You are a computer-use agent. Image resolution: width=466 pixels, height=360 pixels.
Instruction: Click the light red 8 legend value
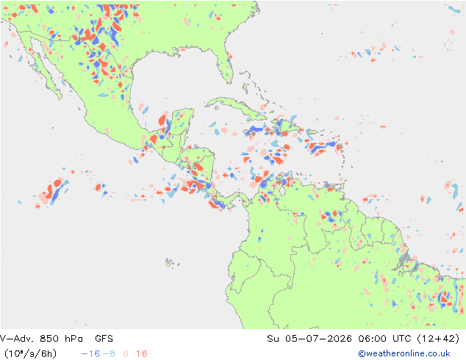pos(126,354)
